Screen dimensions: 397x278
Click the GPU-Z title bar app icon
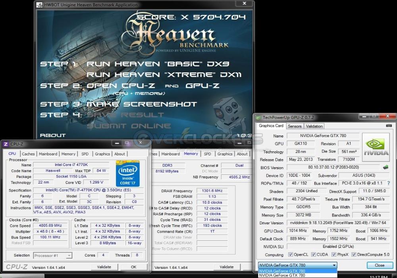(258, 118)
